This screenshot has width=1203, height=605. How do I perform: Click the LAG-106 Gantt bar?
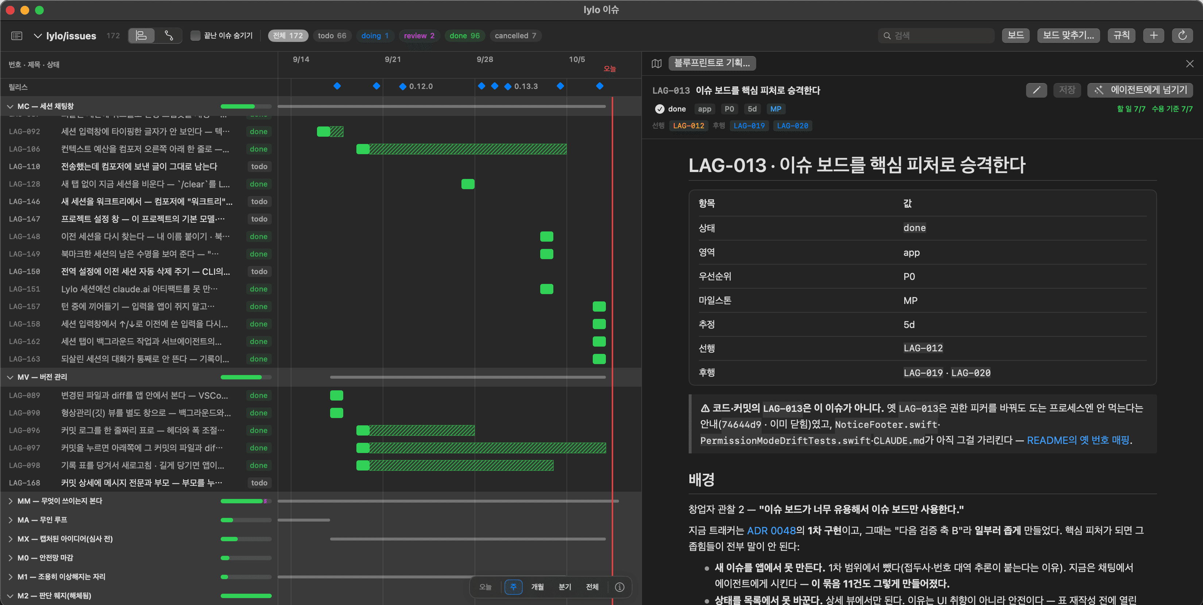pyautogui.click(x=461, y=149)
